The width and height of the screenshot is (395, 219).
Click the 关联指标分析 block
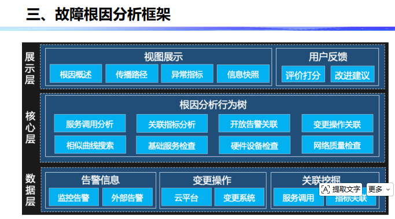pos(172,123)
